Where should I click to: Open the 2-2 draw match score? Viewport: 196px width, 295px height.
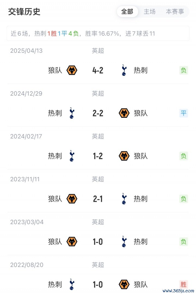click(x=98, y=113)
